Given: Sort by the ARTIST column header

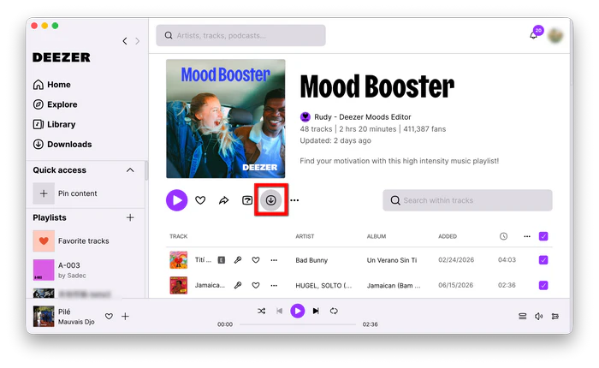Looking at the screenshot, I should [305, 236].
